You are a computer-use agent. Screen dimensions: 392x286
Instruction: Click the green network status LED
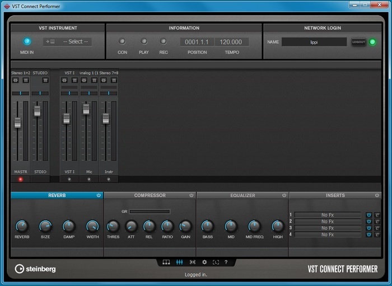[x=372, y=42]
